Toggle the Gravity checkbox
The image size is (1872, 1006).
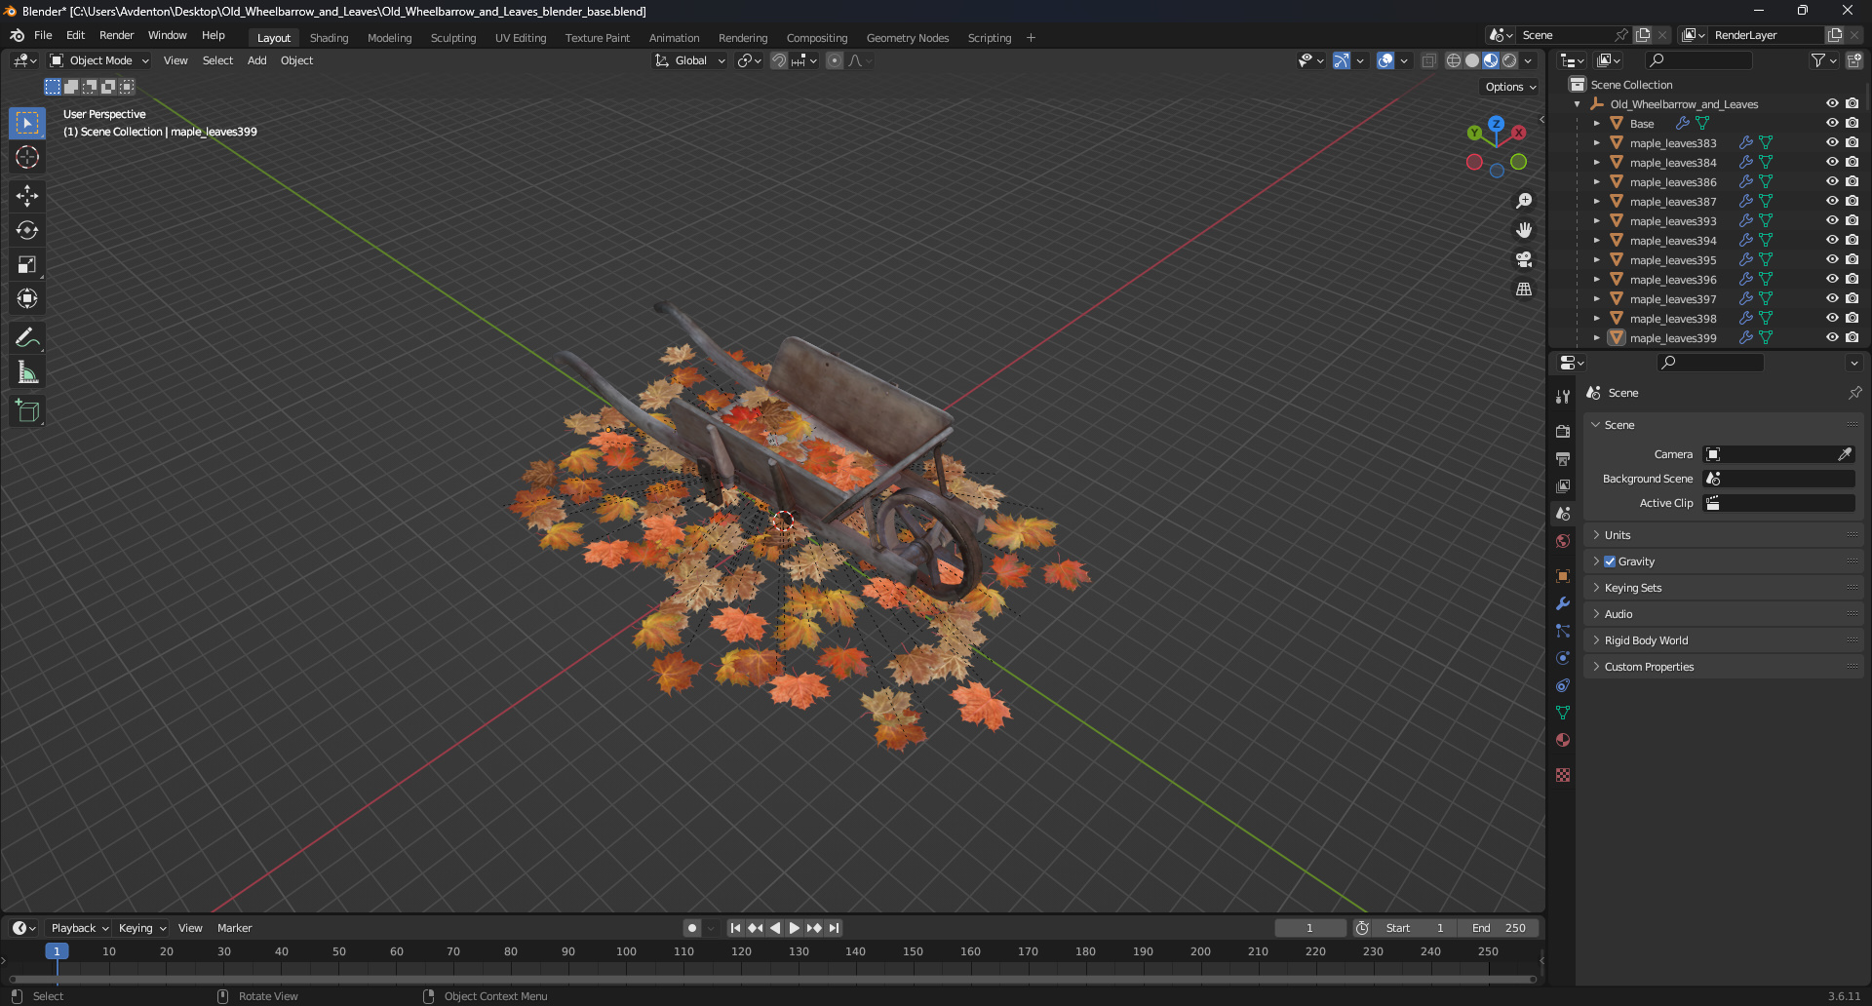click(1610, 561)
